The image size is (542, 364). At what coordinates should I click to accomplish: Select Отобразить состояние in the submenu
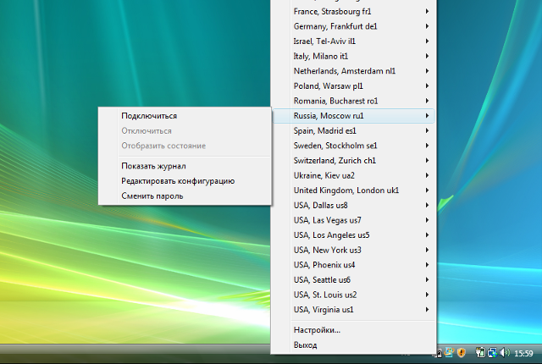click(x=185, y=146)
